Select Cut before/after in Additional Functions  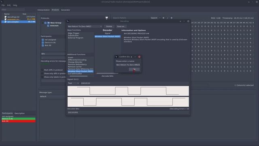click(x=75, y=74)
